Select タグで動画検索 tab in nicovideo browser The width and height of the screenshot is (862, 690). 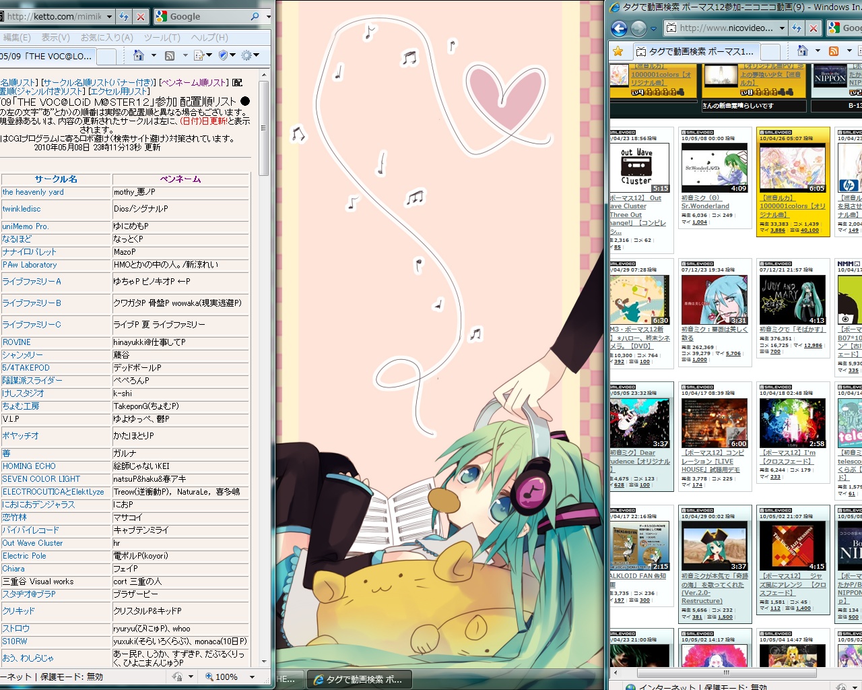point(695,51)
